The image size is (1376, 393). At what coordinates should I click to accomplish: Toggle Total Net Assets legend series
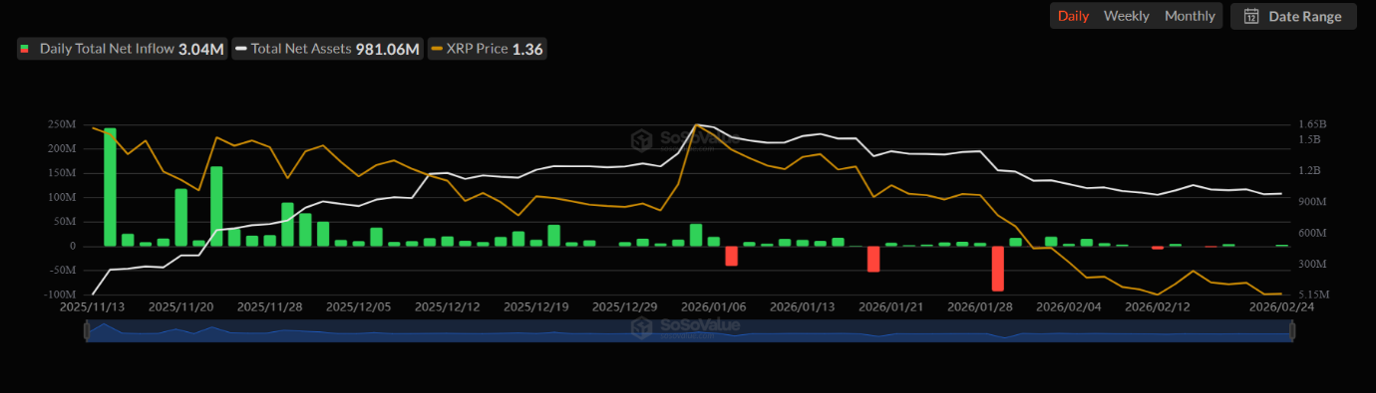(x=327, y=48)
